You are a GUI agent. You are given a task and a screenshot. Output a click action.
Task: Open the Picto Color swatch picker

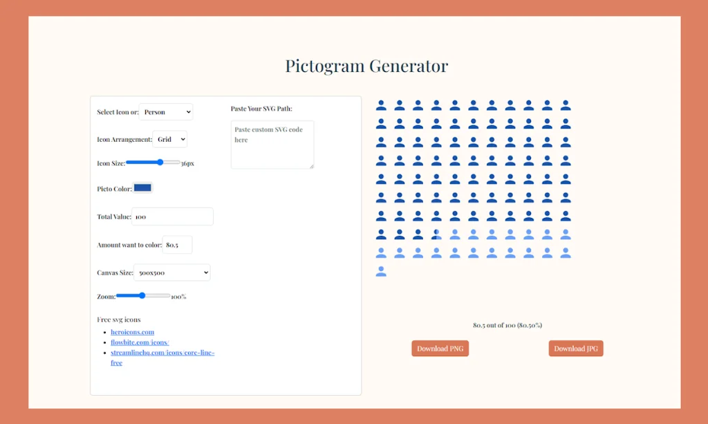(x=142, y=187)
